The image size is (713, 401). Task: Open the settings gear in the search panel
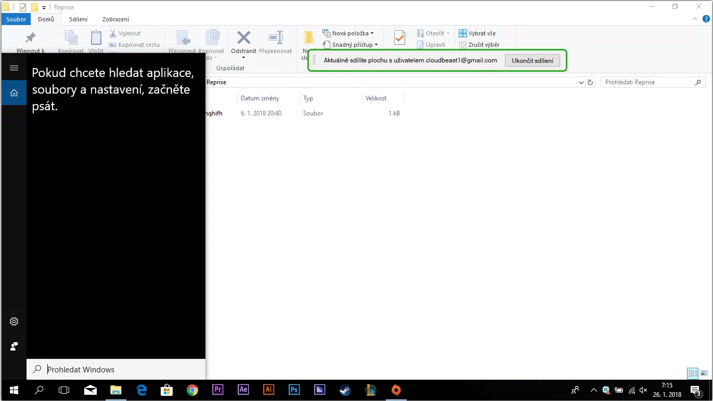14,321
